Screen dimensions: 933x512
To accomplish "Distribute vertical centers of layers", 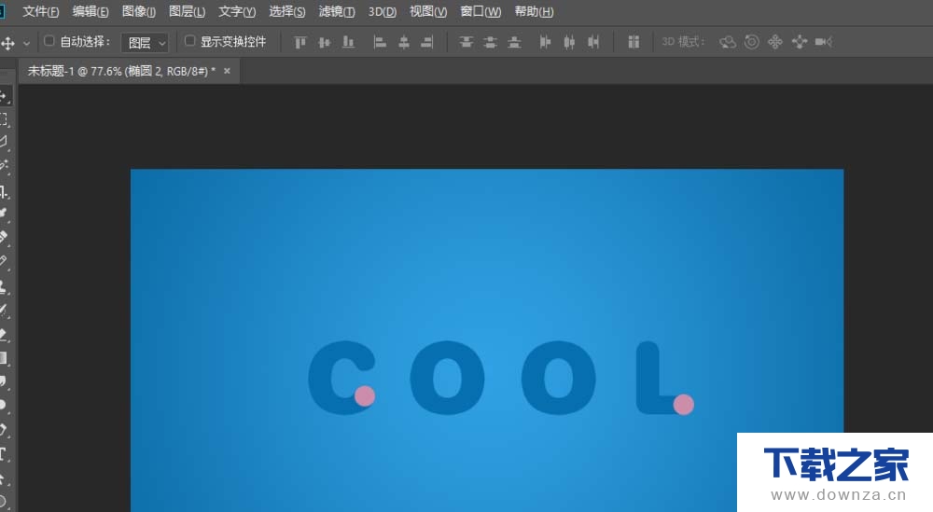I will click(x=491, y=42).
